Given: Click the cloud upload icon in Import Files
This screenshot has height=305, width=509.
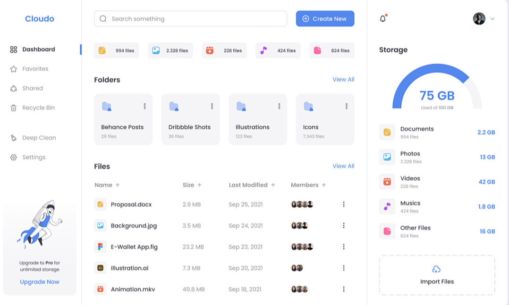Looking at the screenshot, I should pyautogui.click(x=436, y=269).
